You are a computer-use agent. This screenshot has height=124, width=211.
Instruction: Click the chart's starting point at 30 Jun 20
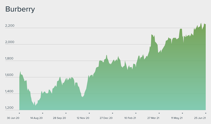tap(19, 77)
